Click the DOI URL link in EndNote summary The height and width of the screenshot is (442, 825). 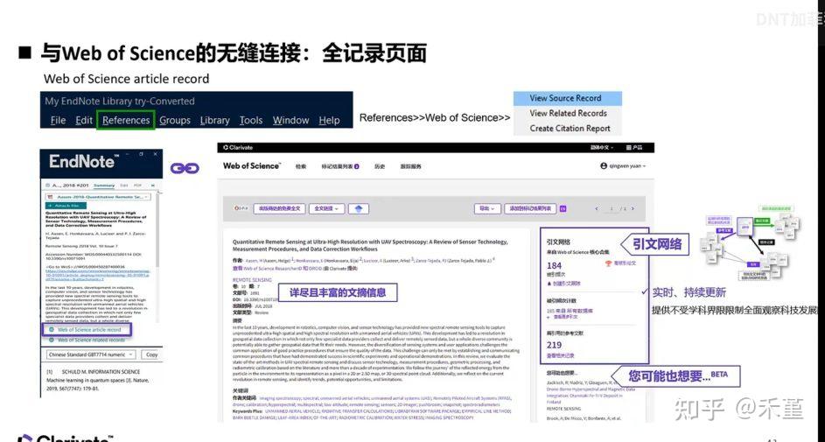pos(97,275)
